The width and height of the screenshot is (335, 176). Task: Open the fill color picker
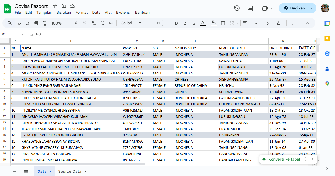coord(214,23)
